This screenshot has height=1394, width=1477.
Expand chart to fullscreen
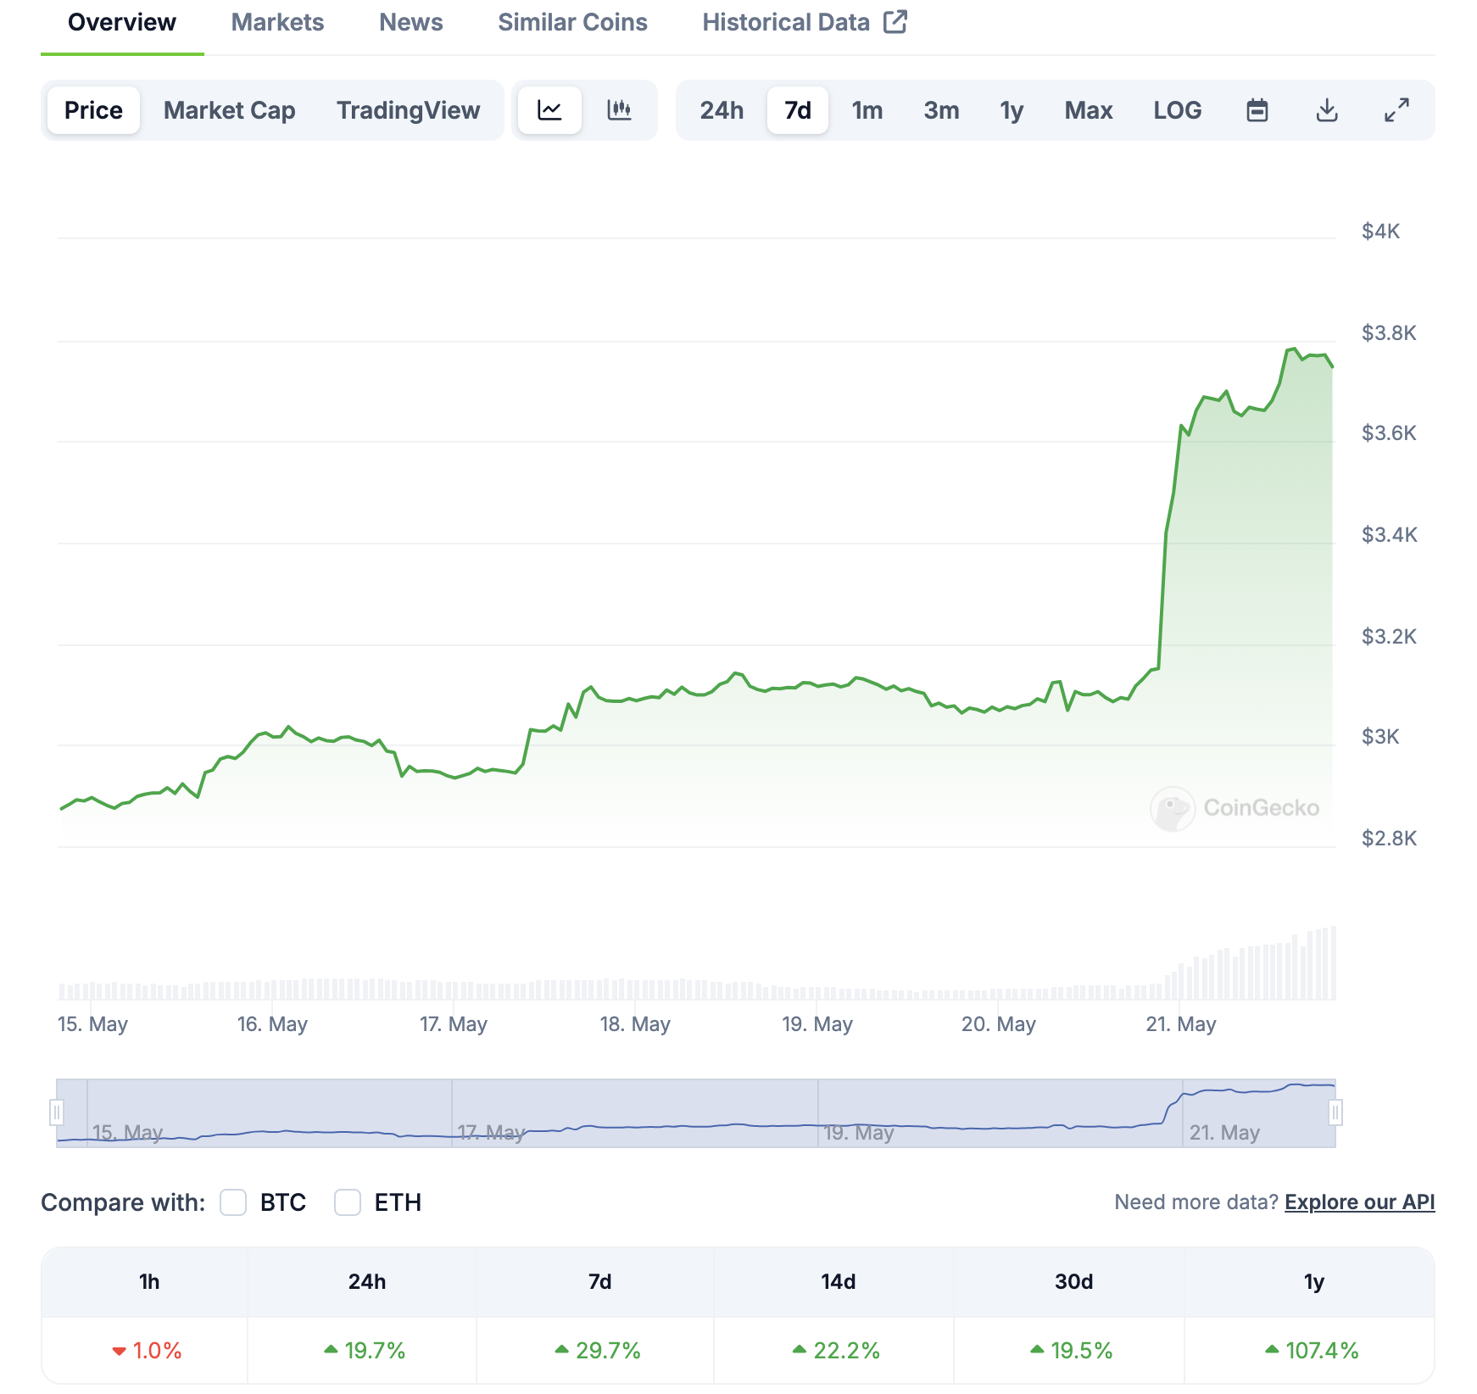[x=1396, y=110]
